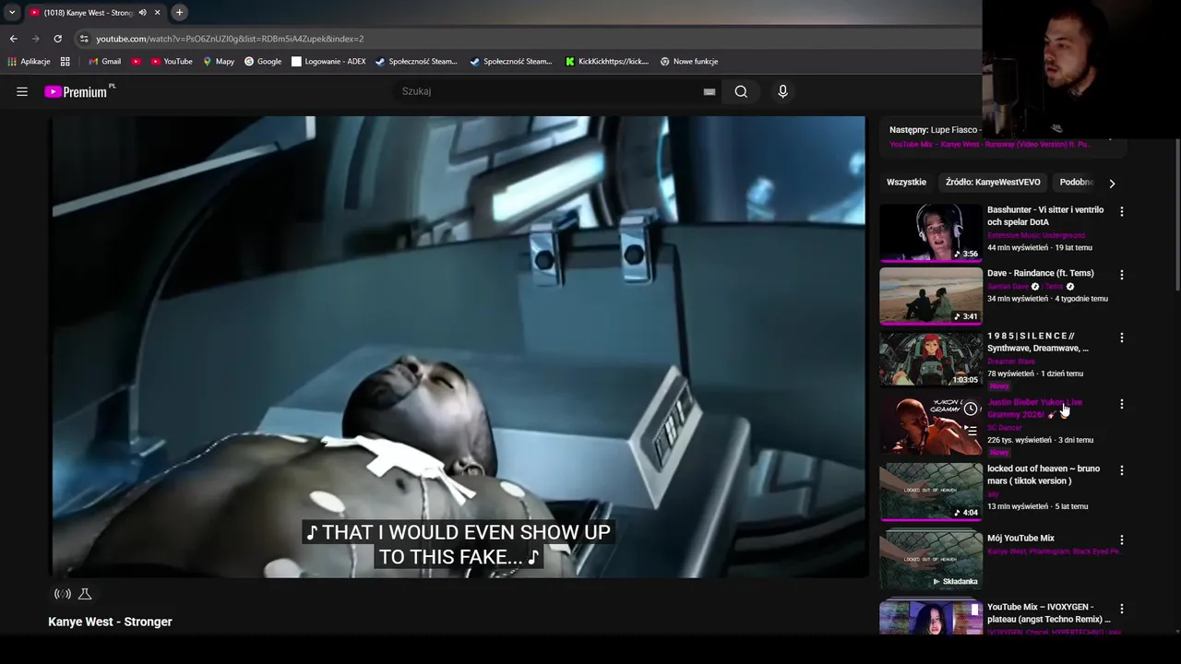Open YouTube Mix IVOXYGEN options menu
This screenshot has width=1181, height=664.
click(x=1122, y=609)
